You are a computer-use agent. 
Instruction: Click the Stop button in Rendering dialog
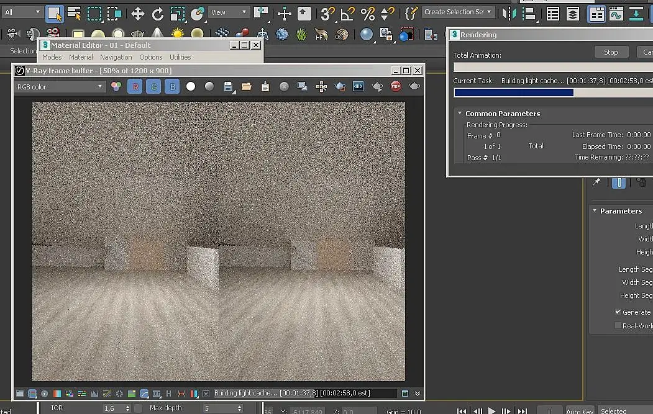(611, 52)
